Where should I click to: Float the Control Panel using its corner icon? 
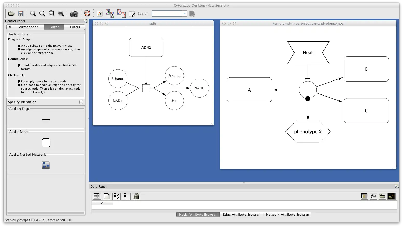(x=85, y=21)
